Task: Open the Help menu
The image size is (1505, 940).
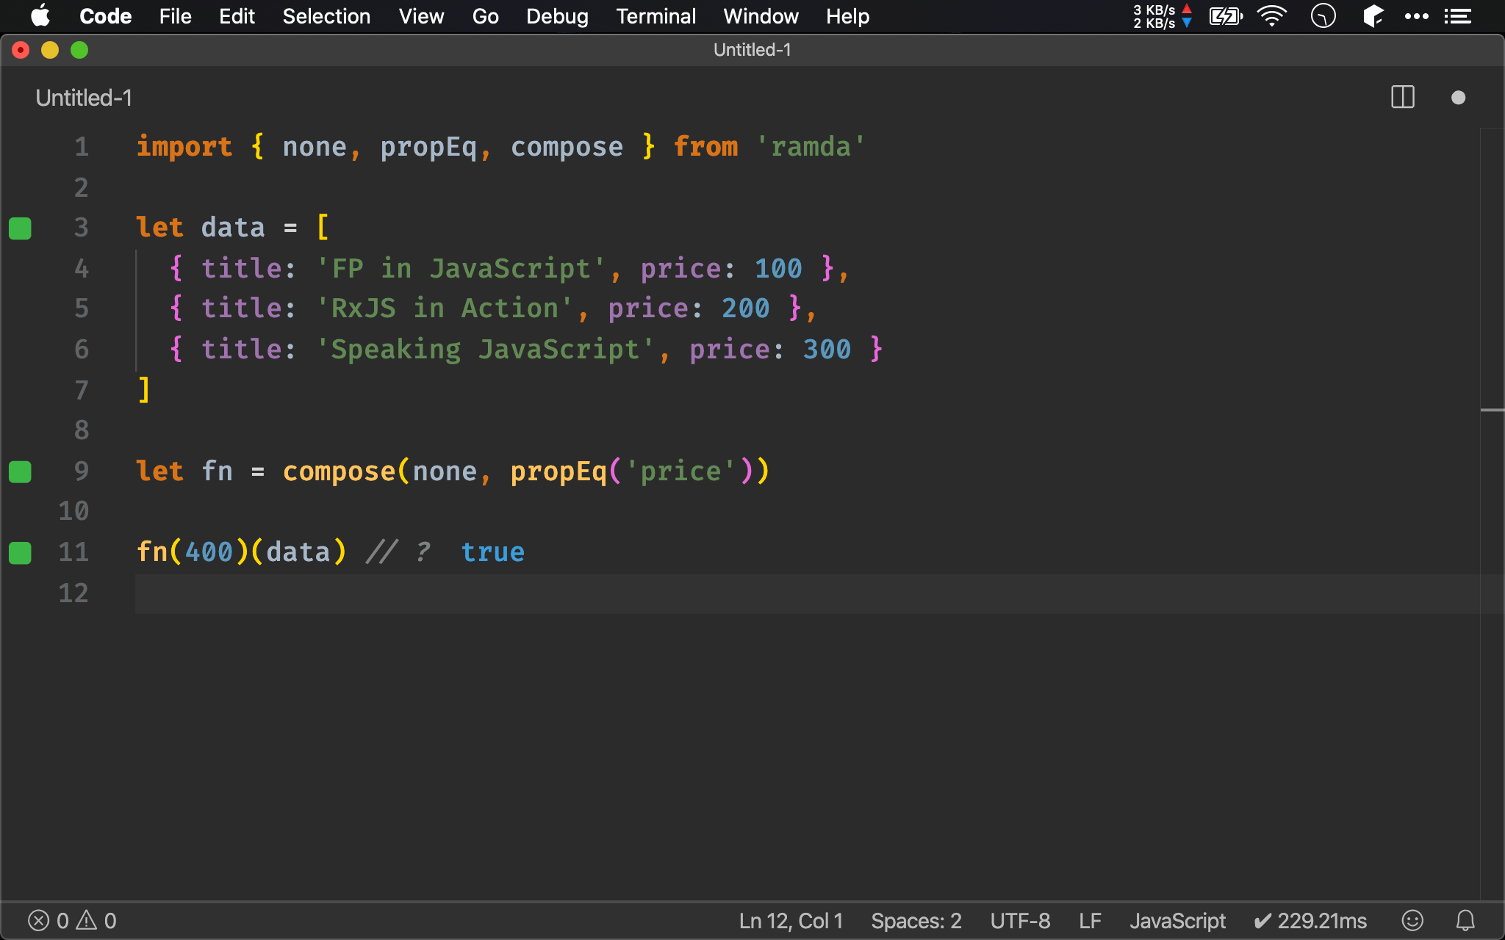Action: [847, 16]
